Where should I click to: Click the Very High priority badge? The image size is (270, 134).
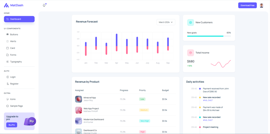(145, 121)
